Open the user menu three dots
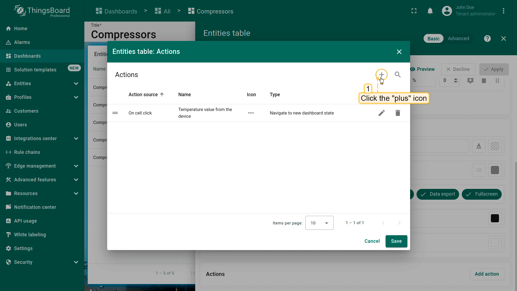This screenshot has height=291, width=517. tap(503, 11)
